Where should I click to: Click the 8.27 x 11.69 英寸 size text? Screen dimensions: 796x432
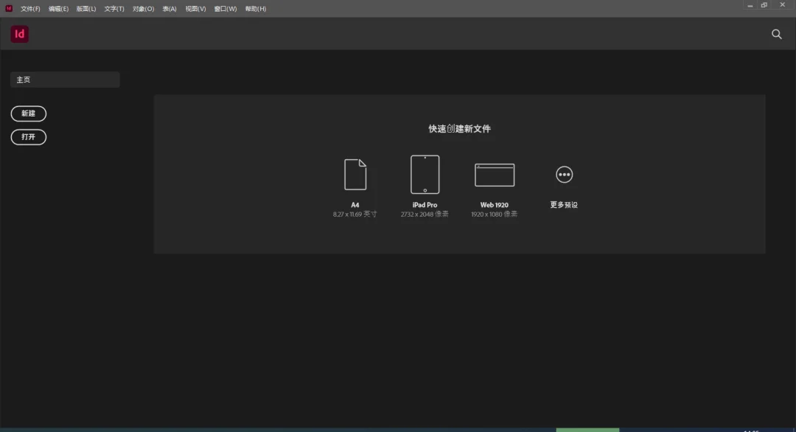coord(355,215)
